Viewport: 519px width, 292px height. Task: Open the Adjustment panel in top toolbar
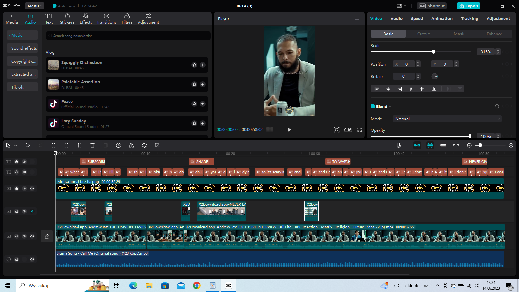coord(148,19)
